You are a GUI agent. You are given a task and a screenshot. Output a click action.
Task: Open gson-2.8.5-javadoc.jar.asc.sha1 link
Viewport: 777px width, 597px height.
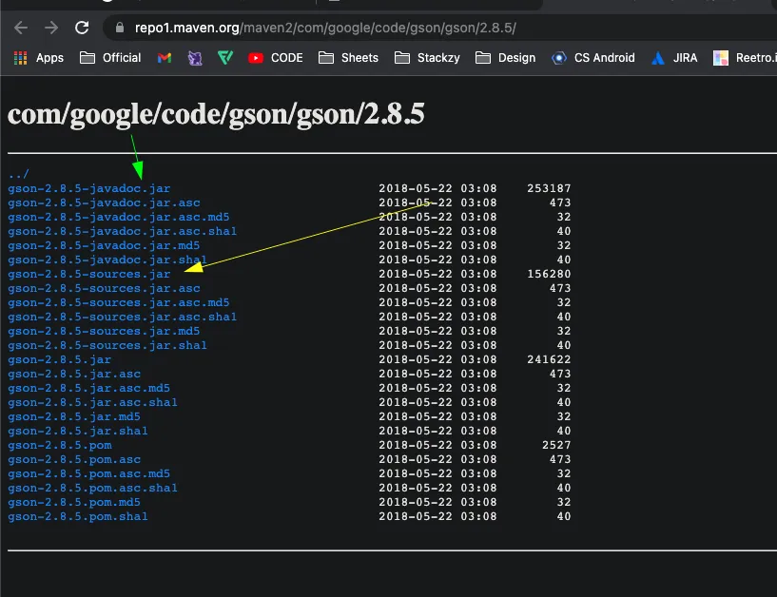click(x=123, y=231)
